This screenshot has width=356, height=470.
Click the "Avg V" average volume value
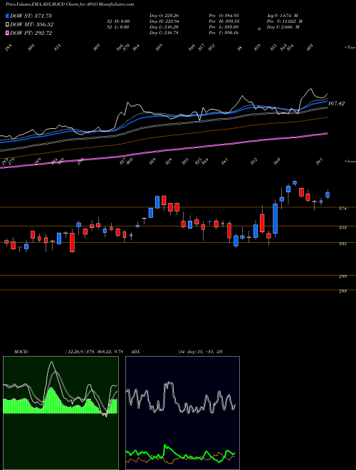282,16
